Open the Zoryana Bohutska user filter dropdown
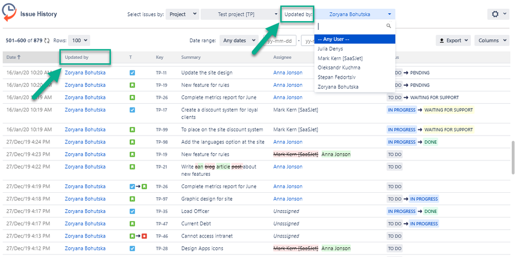Viewport: 515px width, 257px height. (x=355, y=14)
